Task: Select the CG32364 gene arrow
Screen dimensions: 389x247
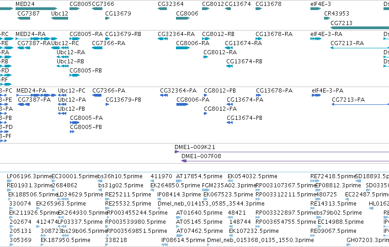Action: point(162,9)
